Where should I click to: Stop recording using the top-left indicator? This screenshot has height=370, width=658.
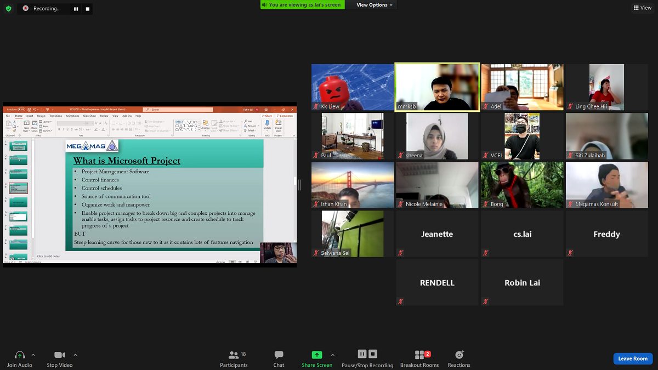87,9
